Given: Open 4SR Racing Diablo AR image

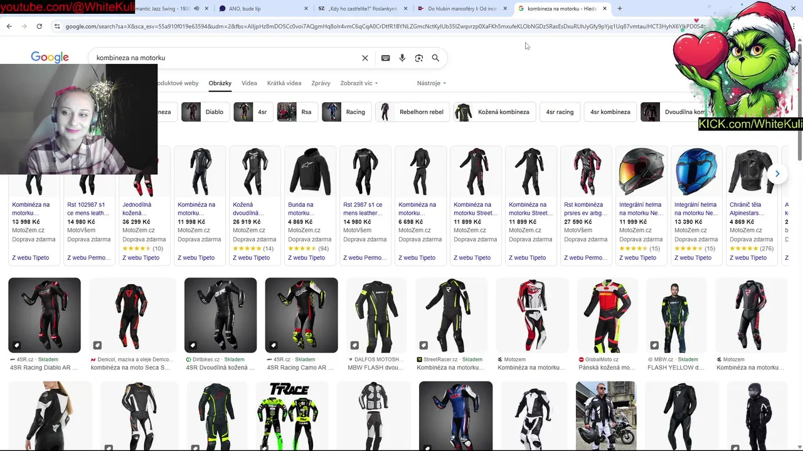Looking at the screenshot, I should coord(45,316).
